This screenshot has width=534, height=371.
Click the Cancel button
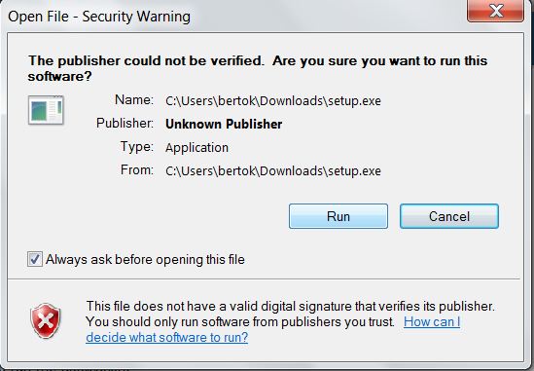click(x=449, y=216)
